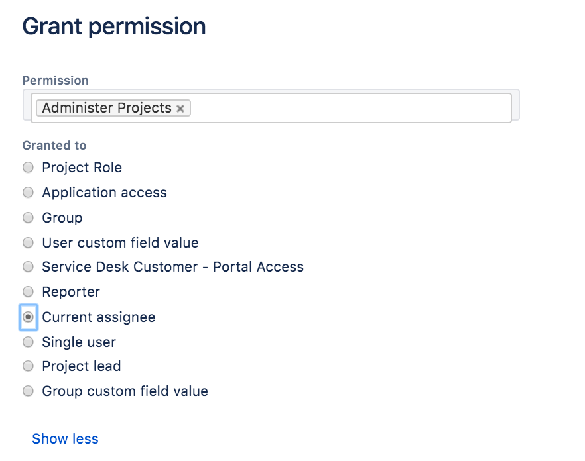Select the Current assignee radio button
The width and height of the screenshot is (585, 461).
(x=28, y=317)
